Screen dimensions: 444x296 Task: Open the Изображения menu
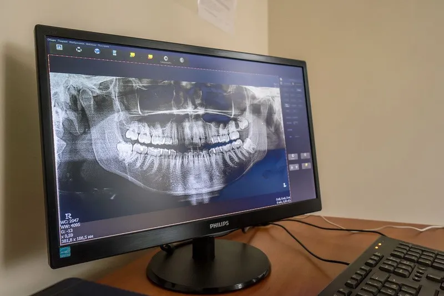click(x=77, y=42)
